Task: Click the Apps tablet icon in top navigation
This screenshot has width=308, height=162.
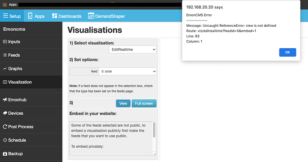Action: (30, 16)
